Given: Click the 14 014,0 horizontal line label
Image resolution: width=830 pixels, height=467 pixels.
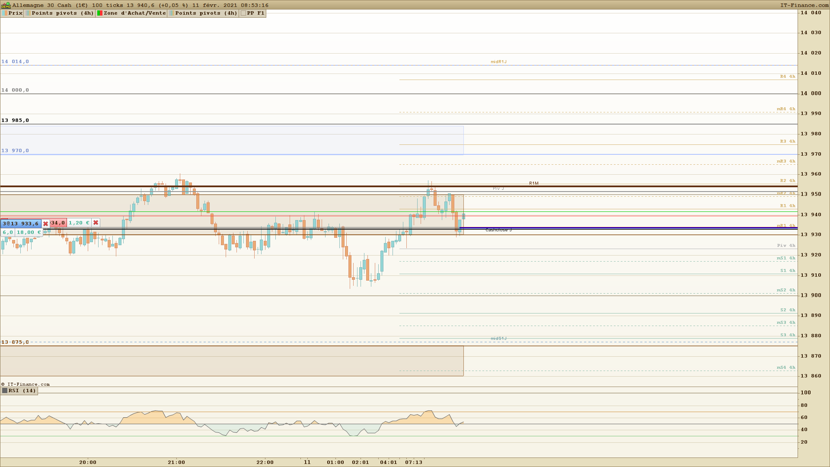Looking at the screenshot, I should 15,62.
